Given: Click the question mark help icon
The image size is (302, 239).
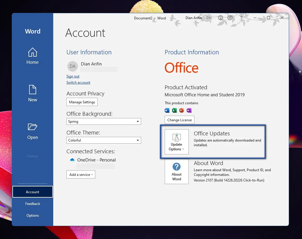Looking at the screenshot, I should click(241, 18).
